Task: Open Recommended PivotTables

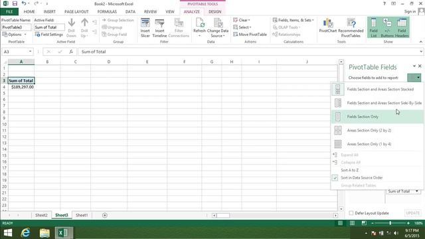Action: pyautogui.click(x=351, y=28)
